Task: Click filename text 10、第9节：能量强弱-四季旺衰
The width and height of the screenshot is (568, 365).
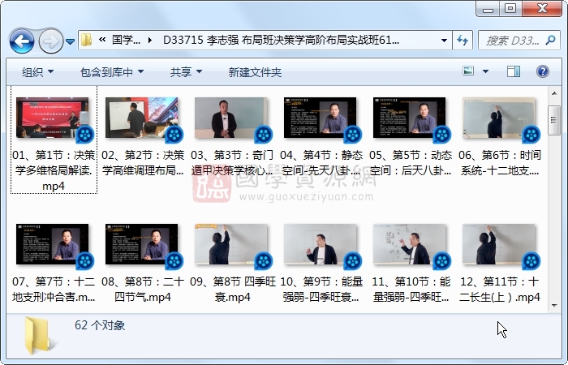Action: 321,289
